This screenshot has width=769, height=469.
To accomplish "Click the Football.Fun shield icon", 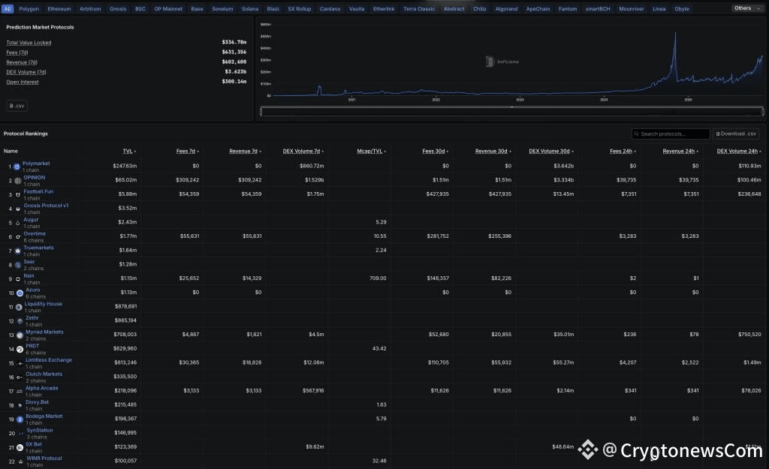I will 17,195.
